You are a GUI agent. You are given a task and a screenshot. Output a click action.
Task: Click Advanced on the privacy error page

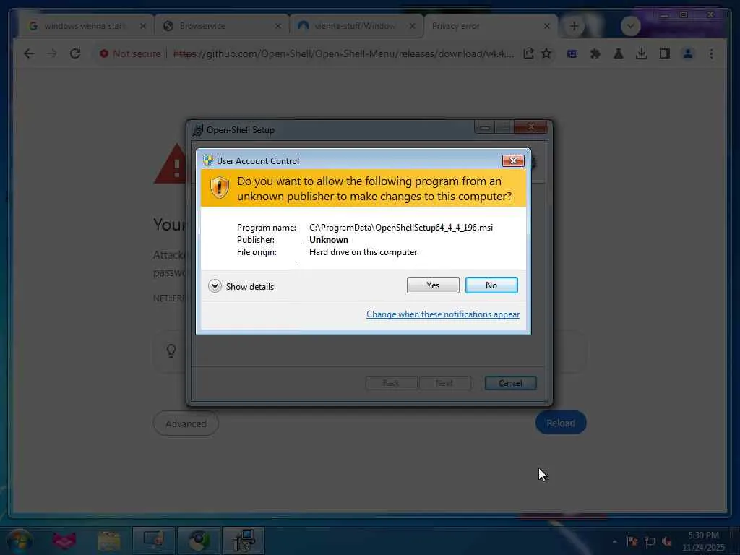[186, 423]
